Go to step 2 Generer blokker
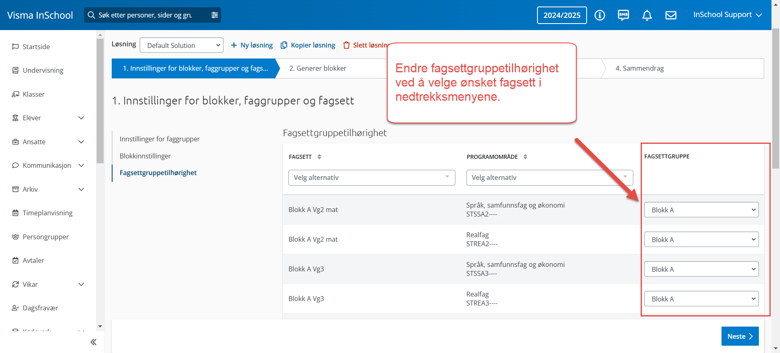The width and height of the screenshot is (780, 353). 318,68
